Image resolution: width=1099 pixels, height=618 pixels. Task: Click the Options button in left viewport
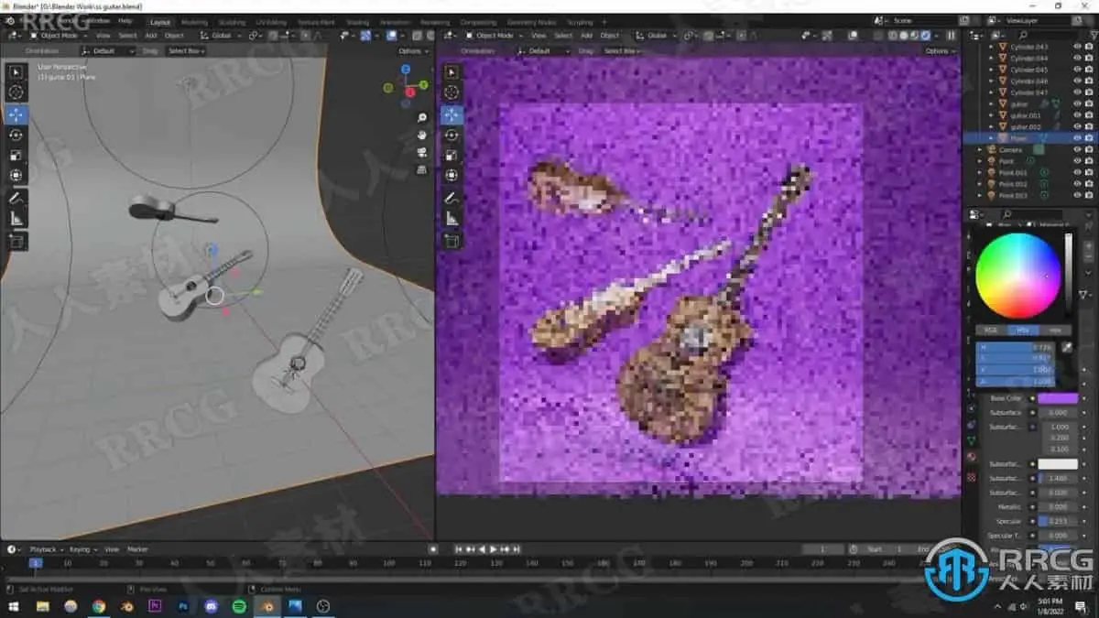413,51
